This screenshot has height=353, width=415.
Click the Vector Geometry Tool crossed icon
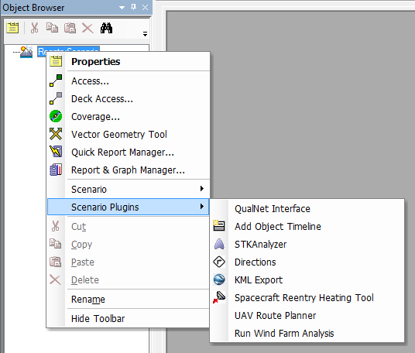[x=56, y=134]
